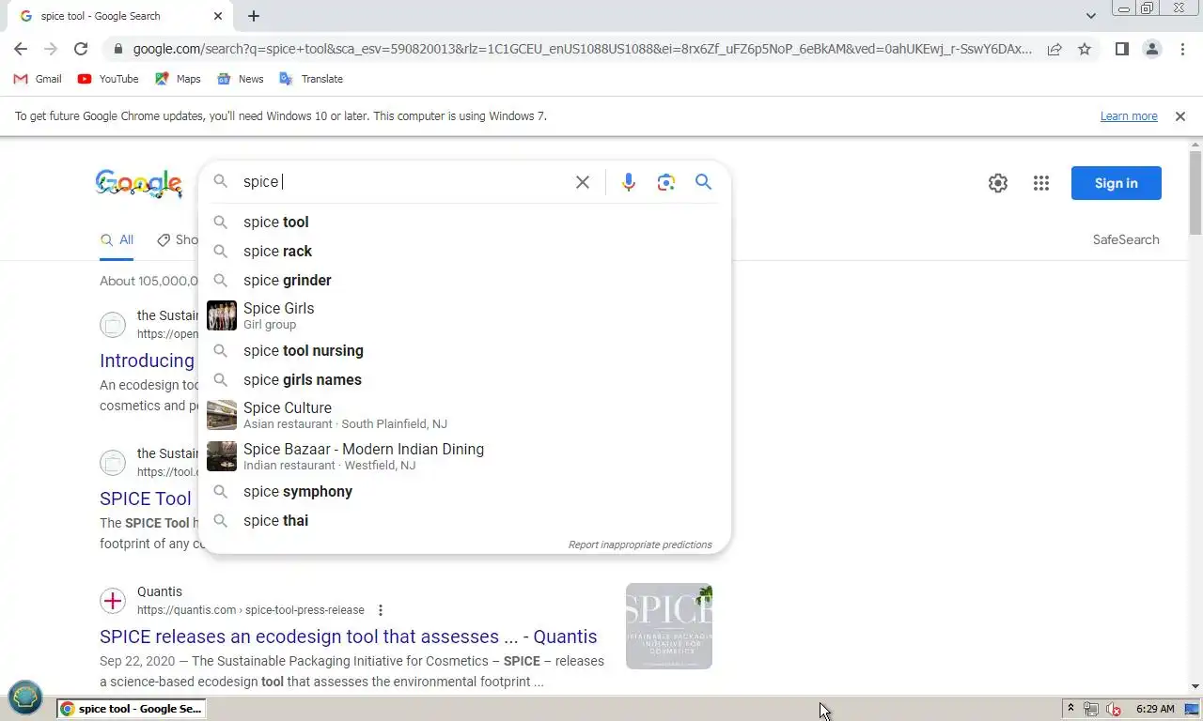Viewport: 1203px width, 721px height.
Task: Click the Quantis site favicon
Action: (113, 601)
